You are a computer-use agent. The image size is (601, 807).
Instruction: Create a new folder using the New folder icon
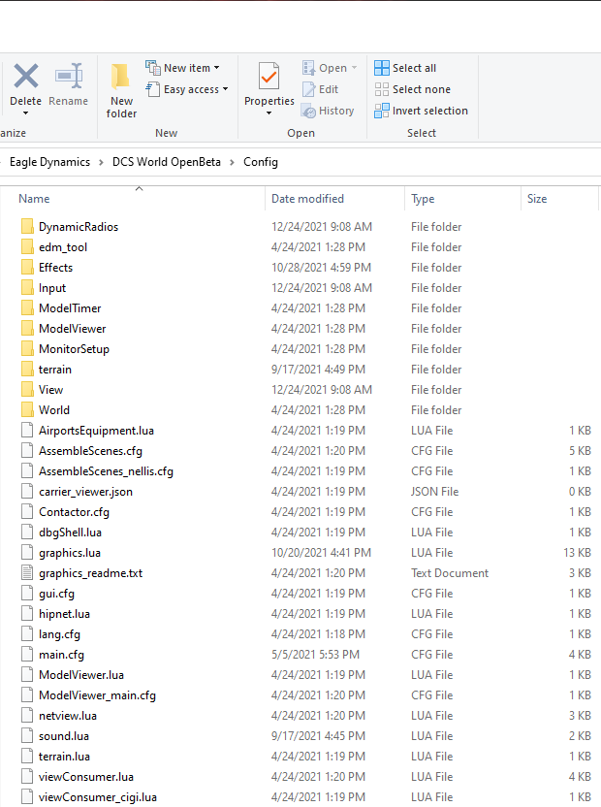coord(121,77)
